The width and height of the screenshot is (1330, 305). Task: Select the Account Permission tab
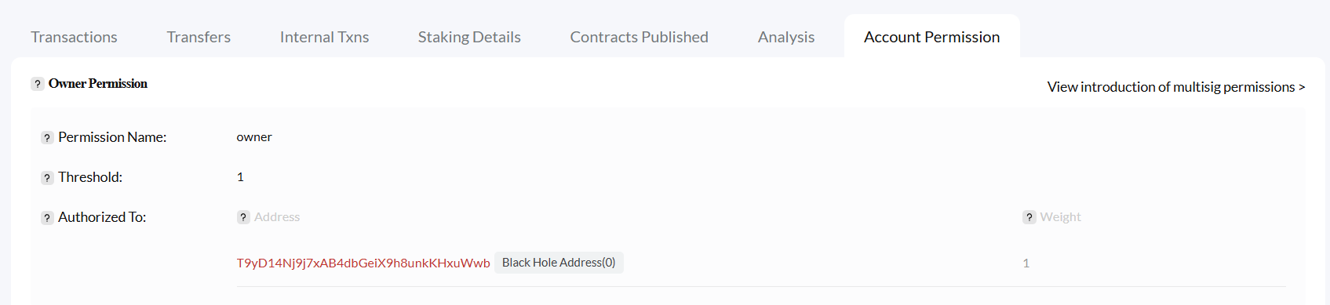click(x=931, y=37)
